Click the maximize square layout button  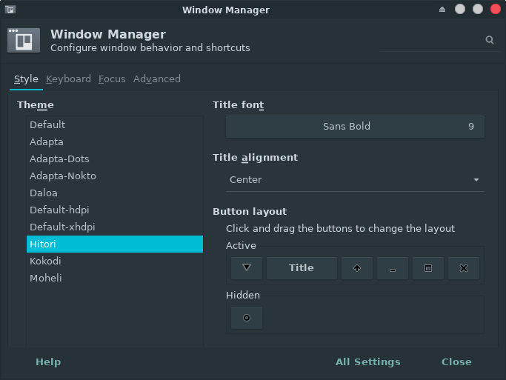pos(428,268)
